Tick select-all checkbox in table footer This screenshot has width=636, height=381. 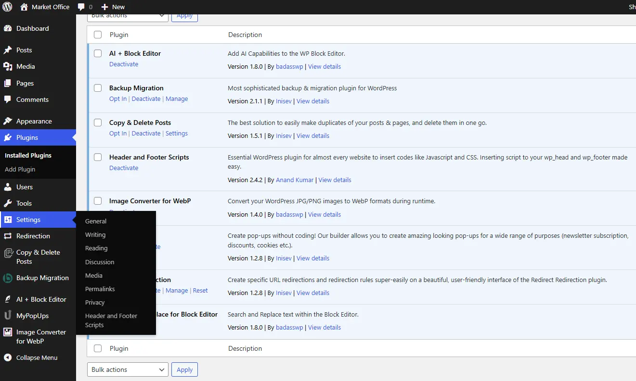[x=98, y=348]
